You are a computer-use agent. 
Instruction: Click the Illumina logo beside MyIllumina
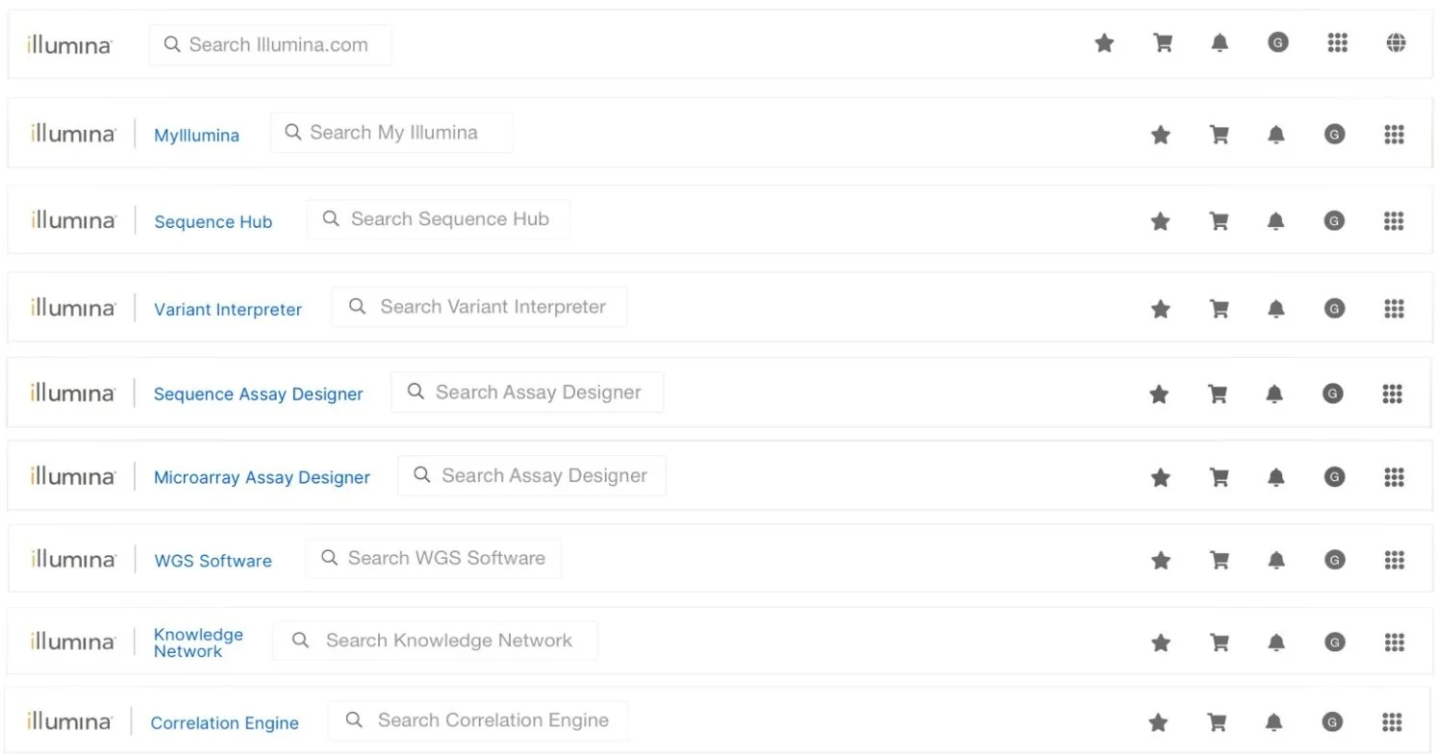(72, 134)
